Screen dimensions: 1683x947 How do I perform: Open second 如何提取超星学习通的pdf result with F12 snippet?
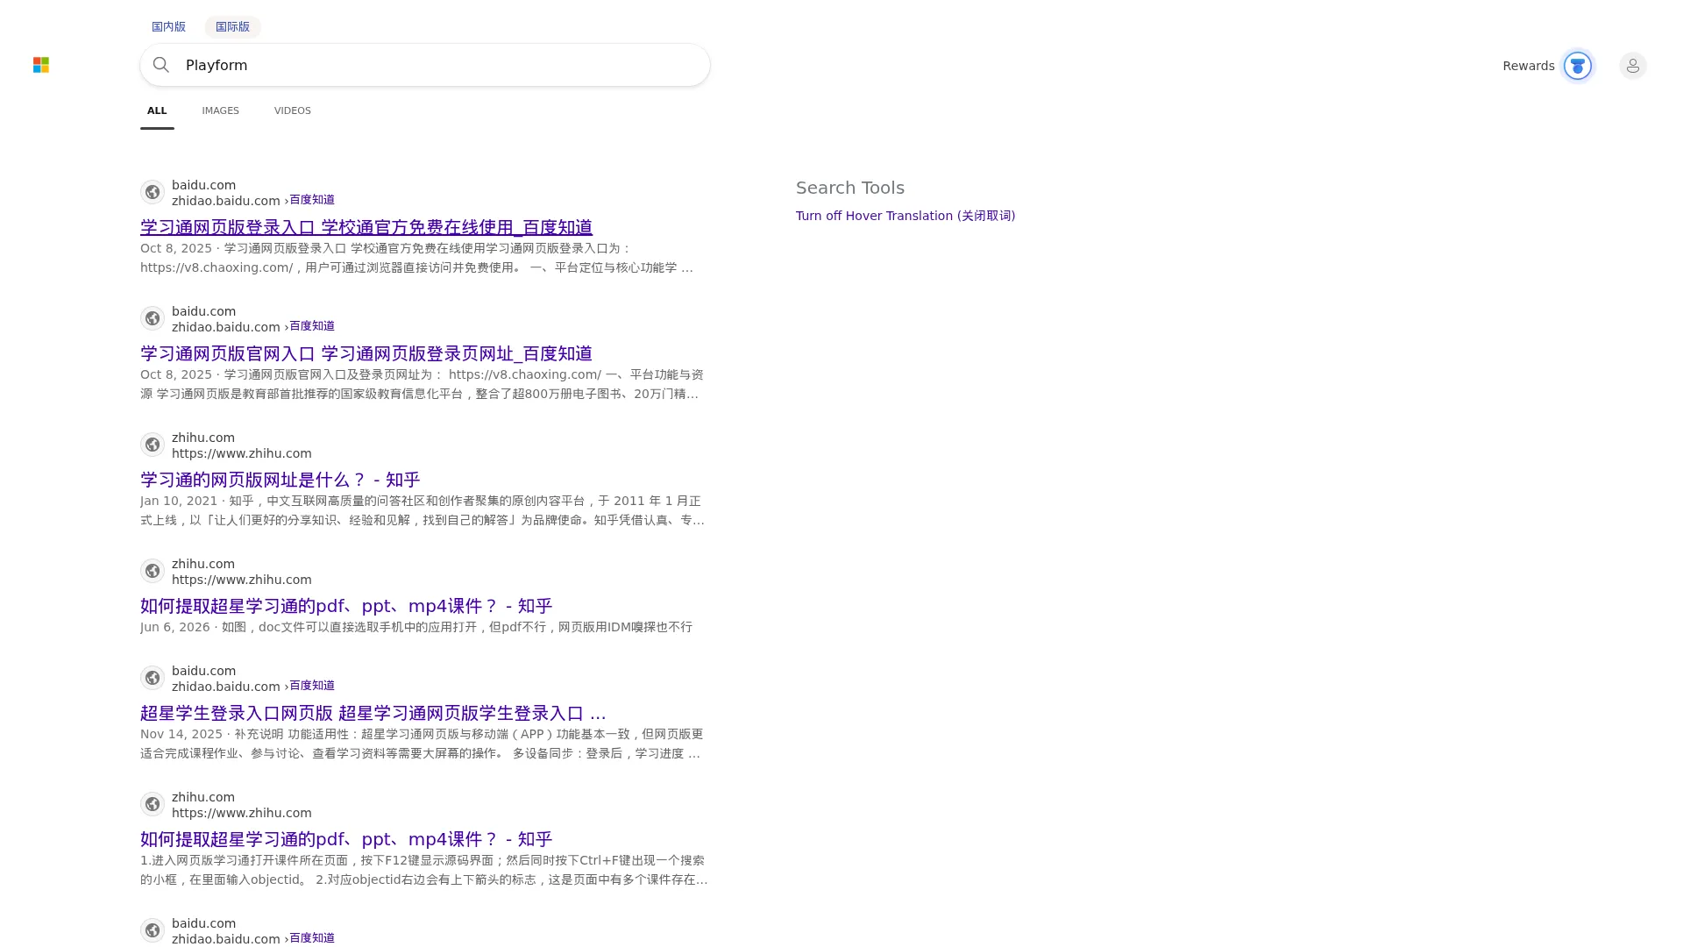[346, 839]
